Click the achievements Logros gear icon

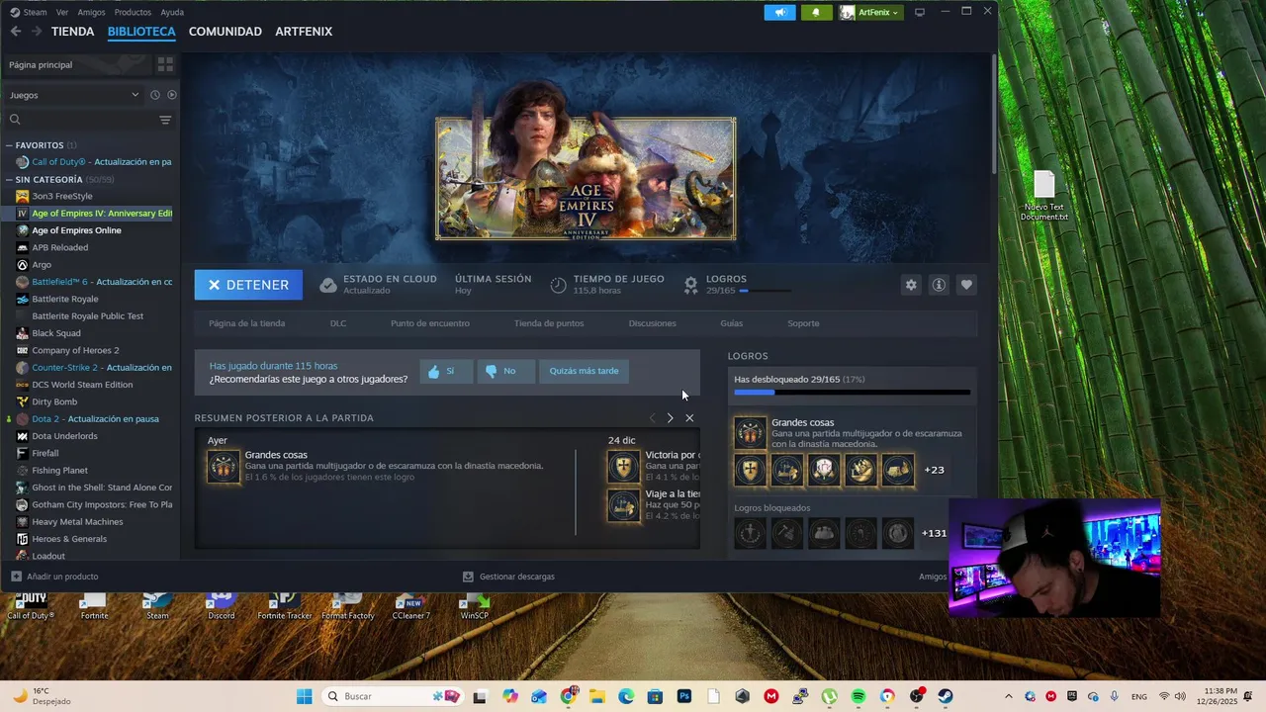(691, 285)
